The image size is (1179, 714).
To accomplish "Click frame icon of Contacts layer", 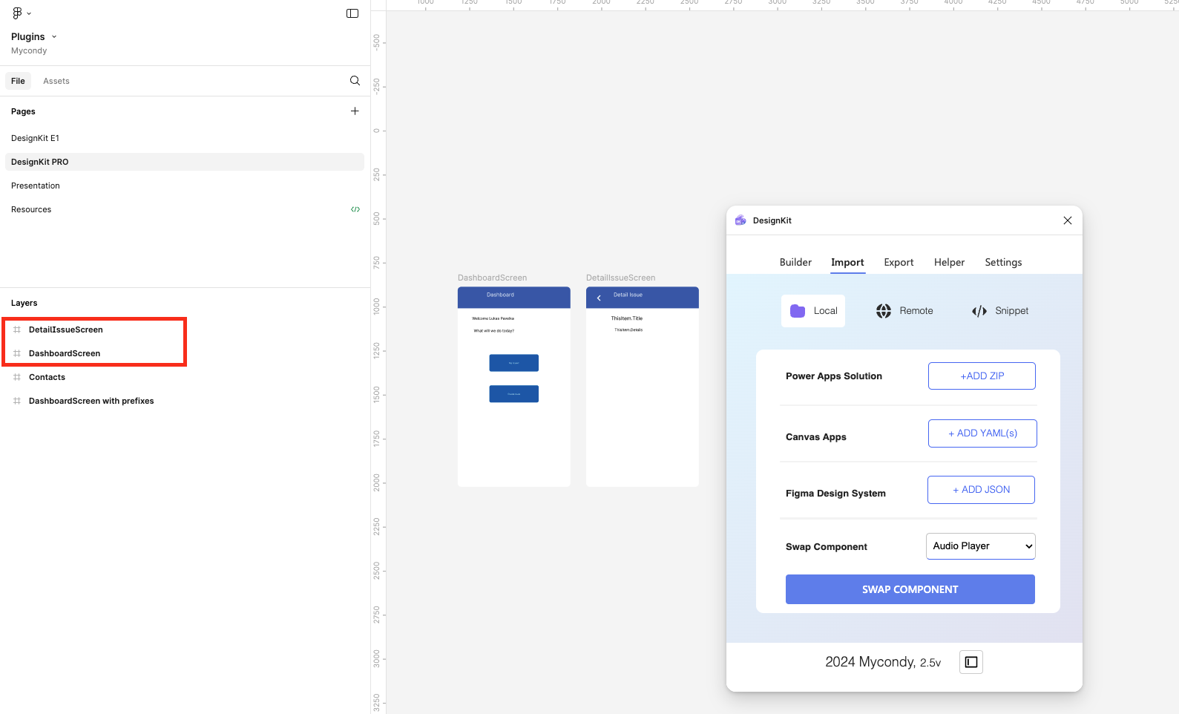I will point(17,377).
